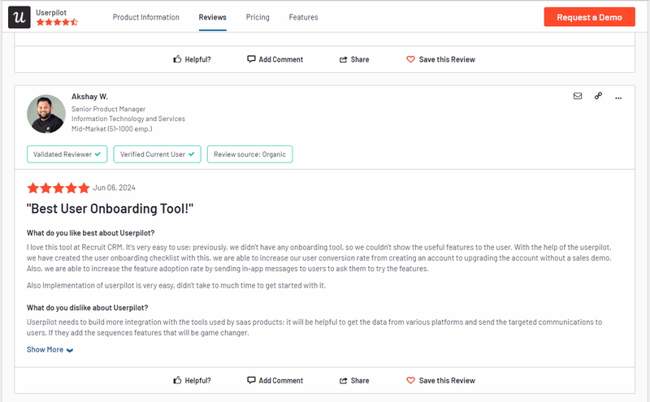Expand the review with Show More
This screenshot has width=650, height=402.
[50, 350]
